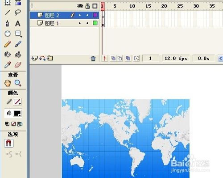This screenshot has width=223, height=178.
Task: Select the Text tool
Action: click(18, 23)
